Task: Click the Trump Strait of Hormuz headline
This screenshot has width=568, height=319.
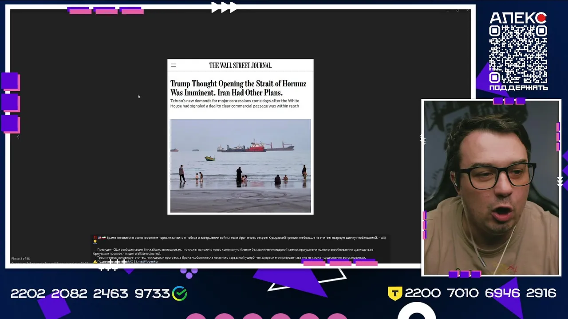Action: click(238, 88)
